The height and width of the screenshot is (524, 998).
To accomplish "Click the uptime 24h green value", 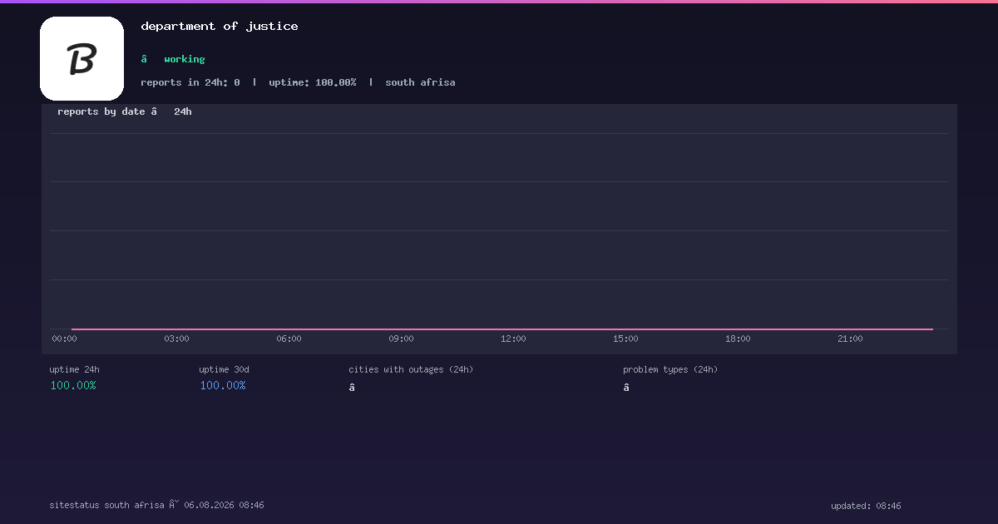I will pos(73,386).
